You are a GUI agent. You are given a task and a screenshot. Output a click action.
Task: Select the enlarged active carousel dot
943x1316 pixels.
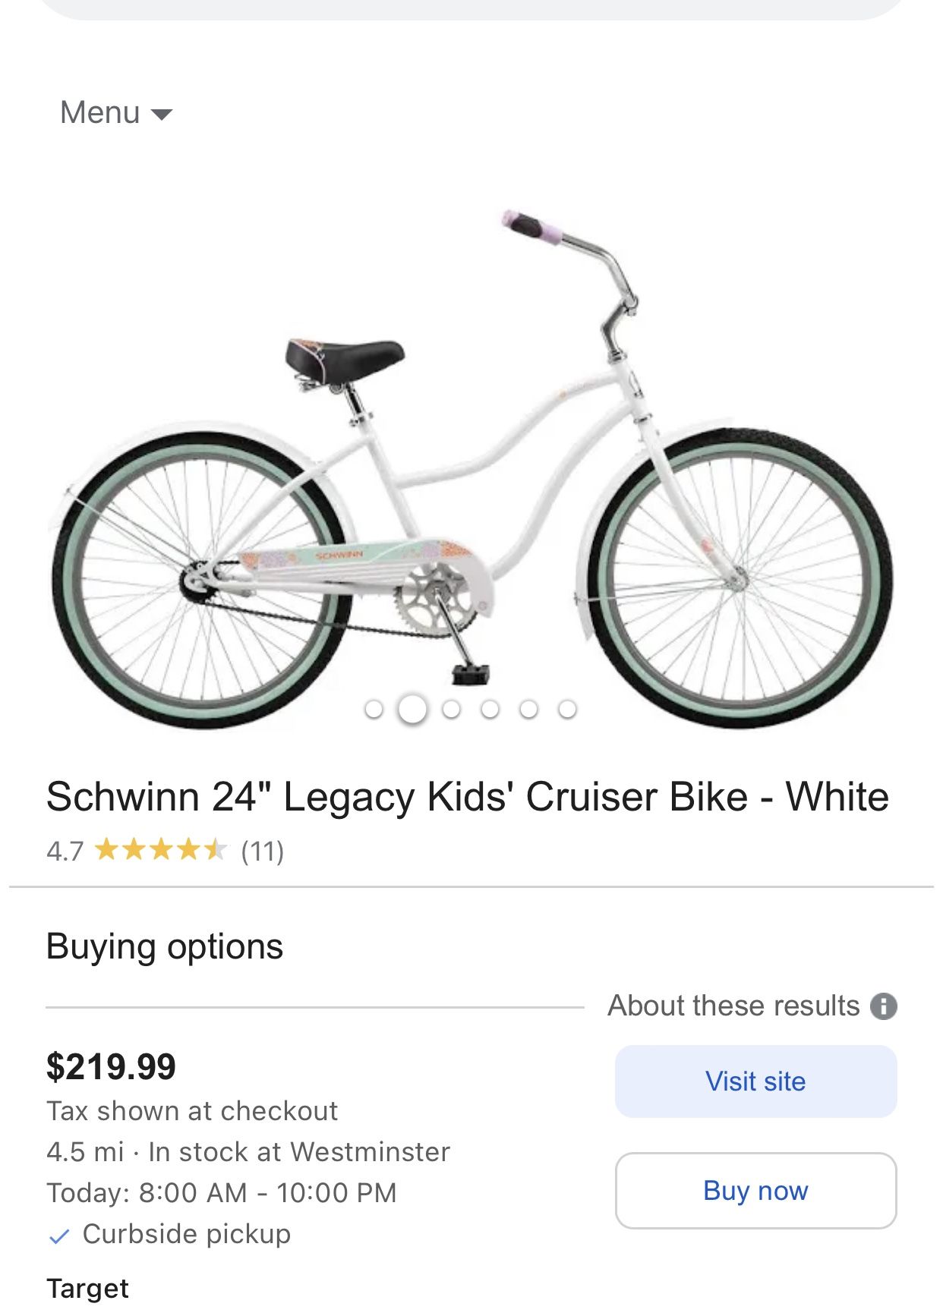pyautogui.click(x=413, y=710)
